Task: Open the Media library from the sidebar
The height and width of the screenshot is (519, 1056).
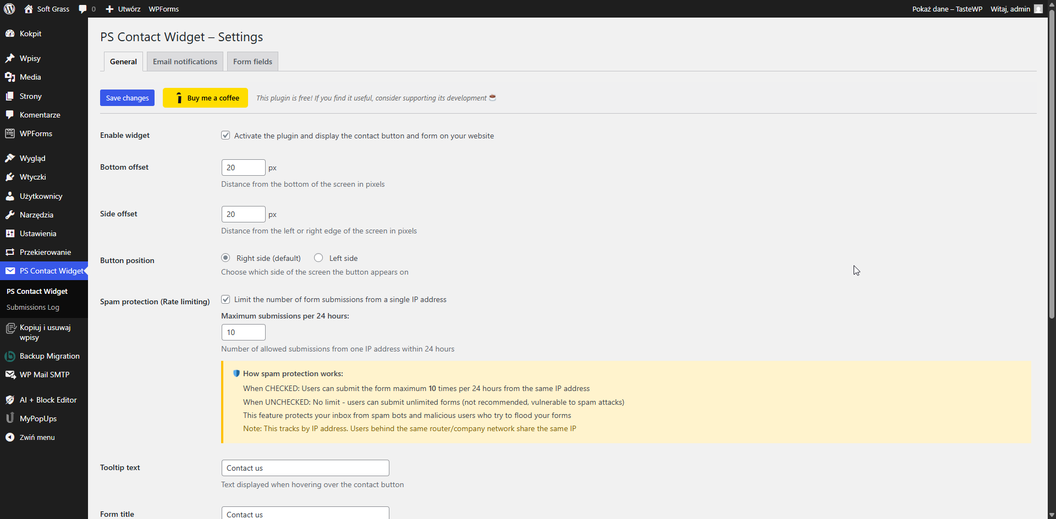Action: pyautogui.click(x=30, y=77)
